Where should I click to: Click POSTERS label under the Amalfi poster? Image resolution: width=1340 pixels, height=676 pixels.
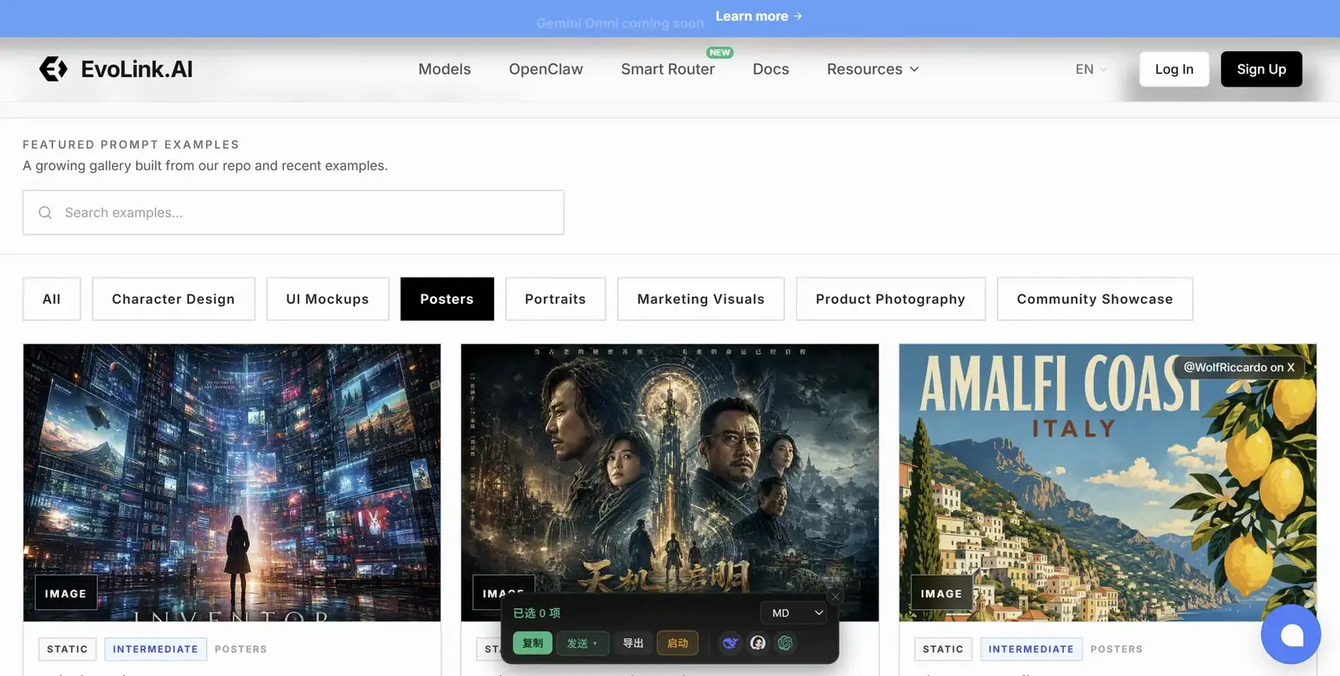tap(1117, 649)
